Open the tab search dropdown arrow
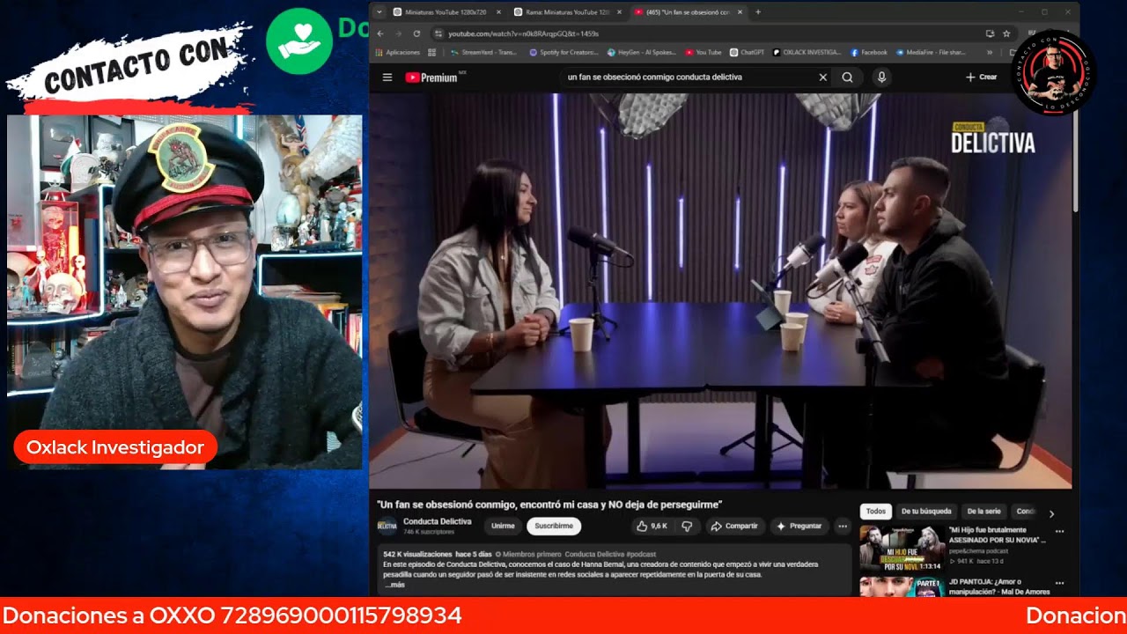The width and height of the screenshot is (1127, 634). pyautogui.click(x=379, y=12)
